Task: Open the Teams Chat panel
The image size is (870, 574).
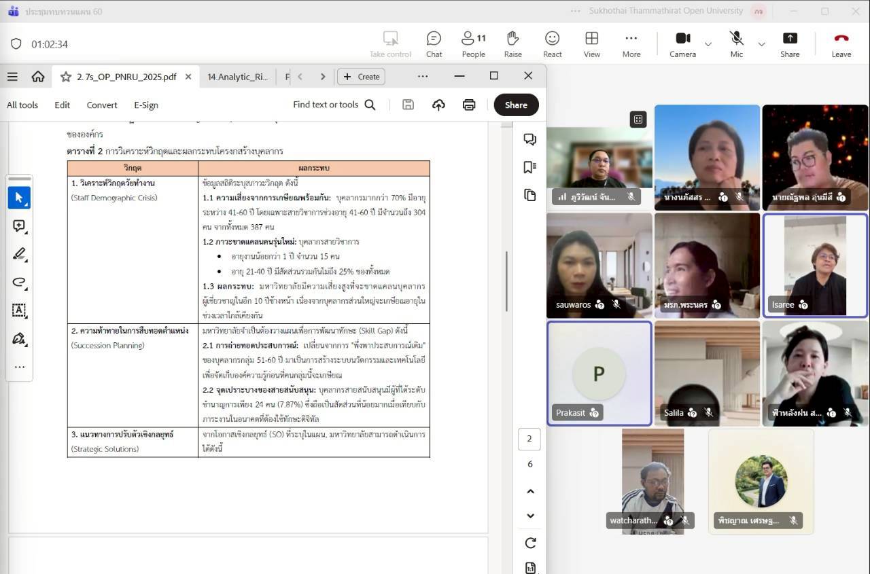Action: click(434, 44)
